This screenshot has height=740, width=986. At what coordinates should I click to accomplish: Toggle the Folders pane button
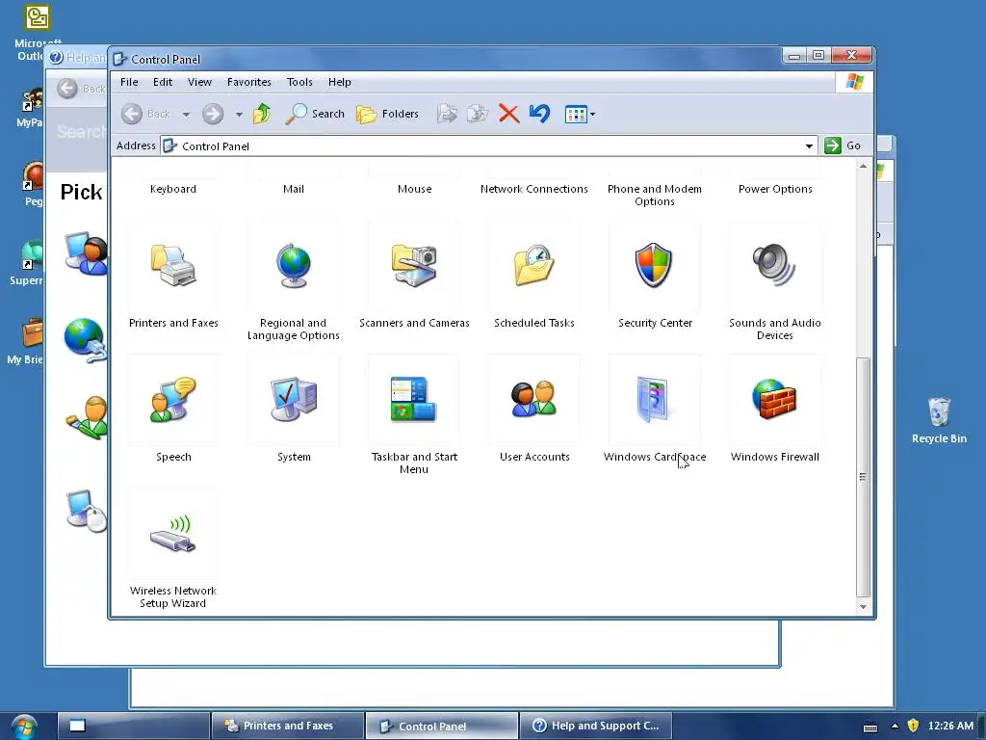coord(387,114)
